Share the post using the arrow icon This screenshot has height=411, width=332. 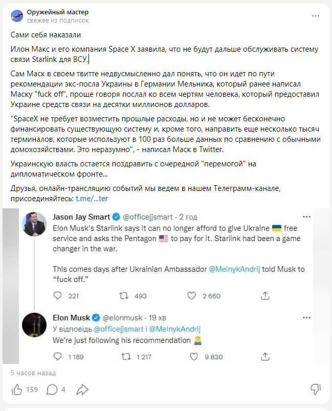82,390
